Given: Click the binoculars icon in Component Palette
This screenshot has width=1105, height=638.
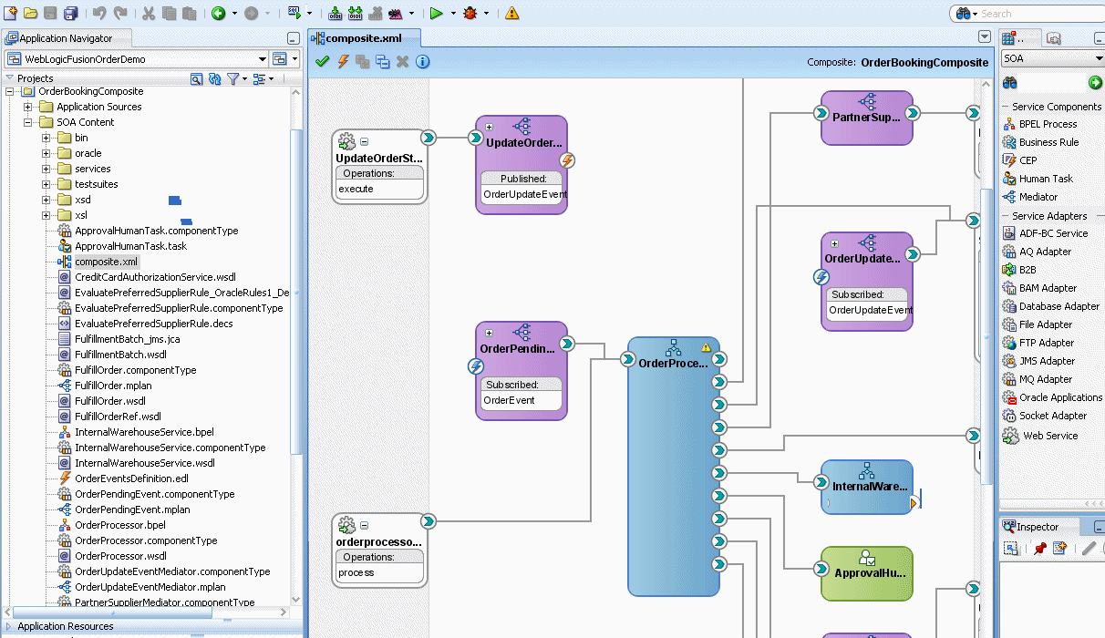Looking at the screenshot, I should (1009, 83).
